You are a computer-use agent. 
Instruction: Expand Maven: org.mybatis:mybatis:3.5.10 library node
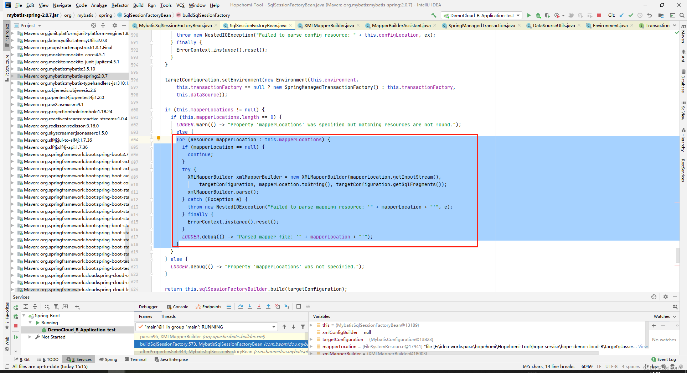[13, 69]
